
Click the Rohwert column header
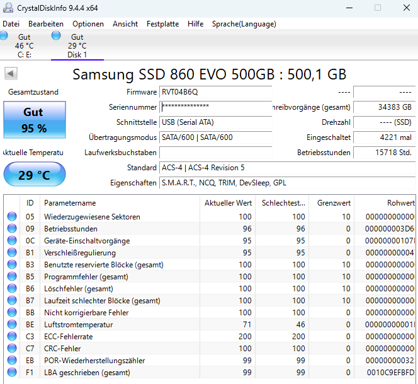click(385, 203)
